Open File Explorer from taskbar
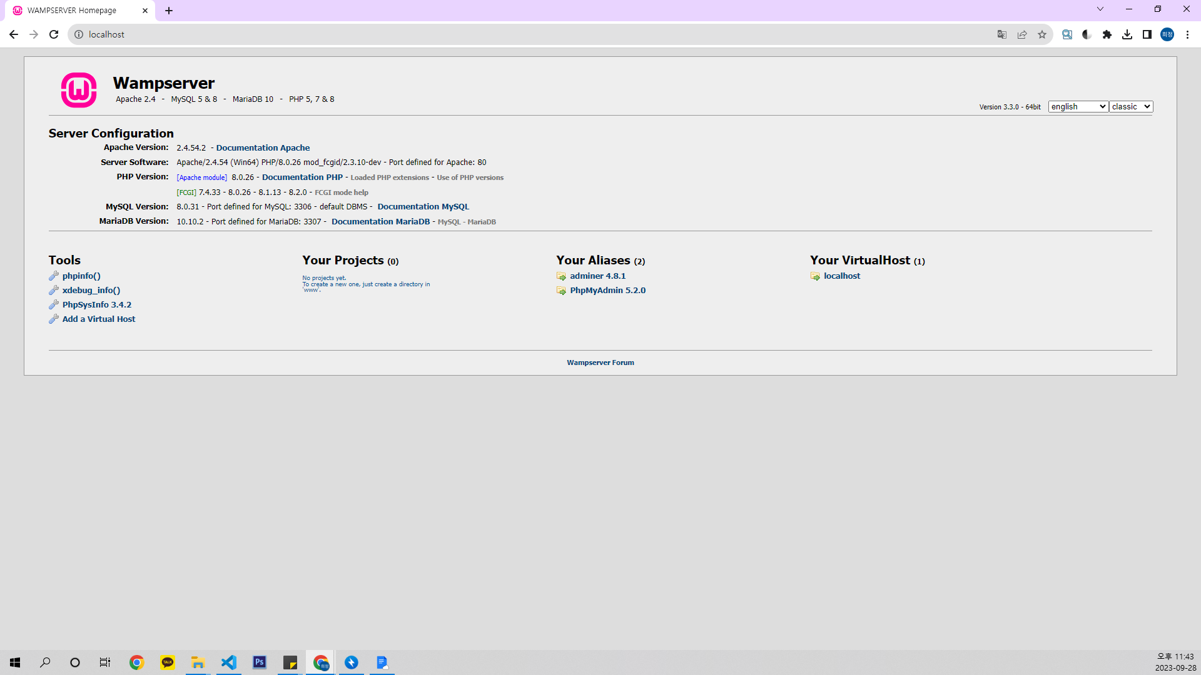1201x675 pixels. point(198,662)
